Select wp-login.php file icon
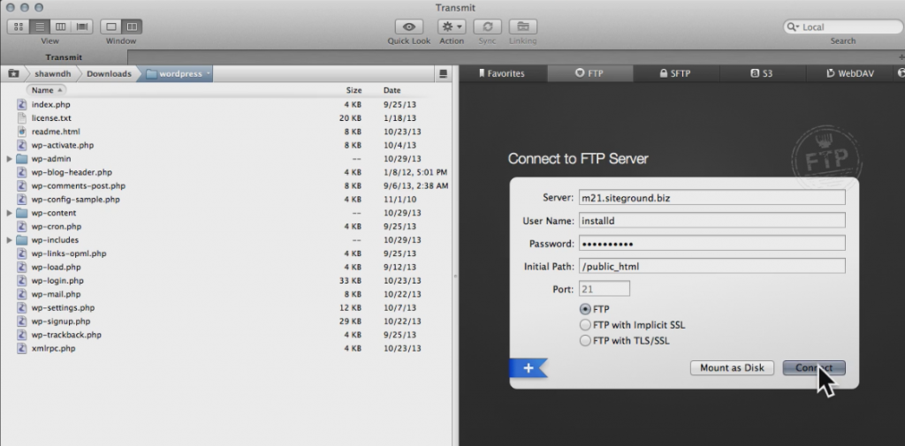 click(x=22, y=281)
